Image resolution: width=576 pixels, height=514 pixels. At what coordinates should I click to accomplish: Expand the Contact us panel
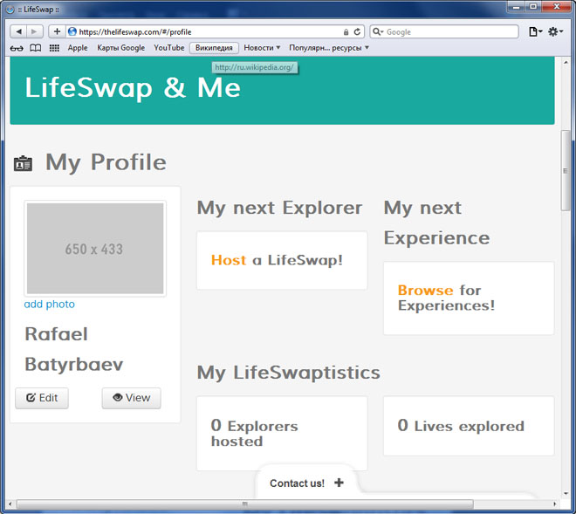306,483
